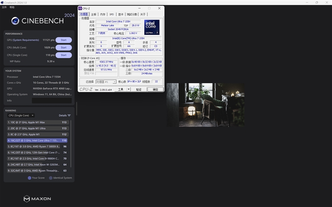Select ranking row 12th Gen Intel Core i7

38,152
